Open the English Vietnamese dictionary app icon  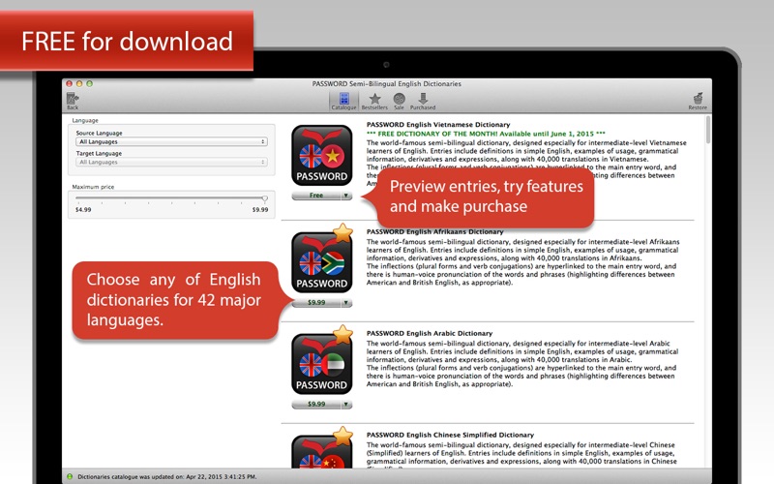pos(322,155)
